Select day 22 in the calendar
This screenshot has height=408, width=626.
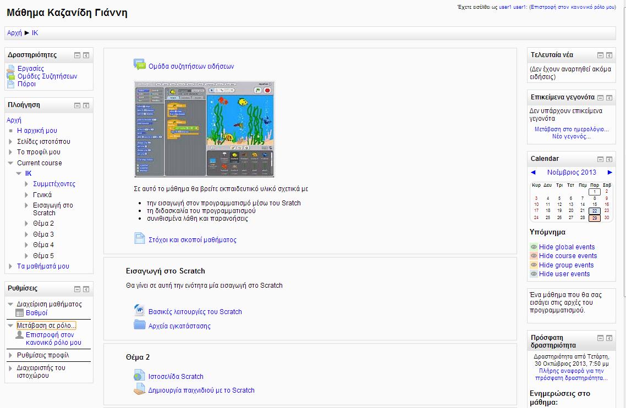(595, 211)
